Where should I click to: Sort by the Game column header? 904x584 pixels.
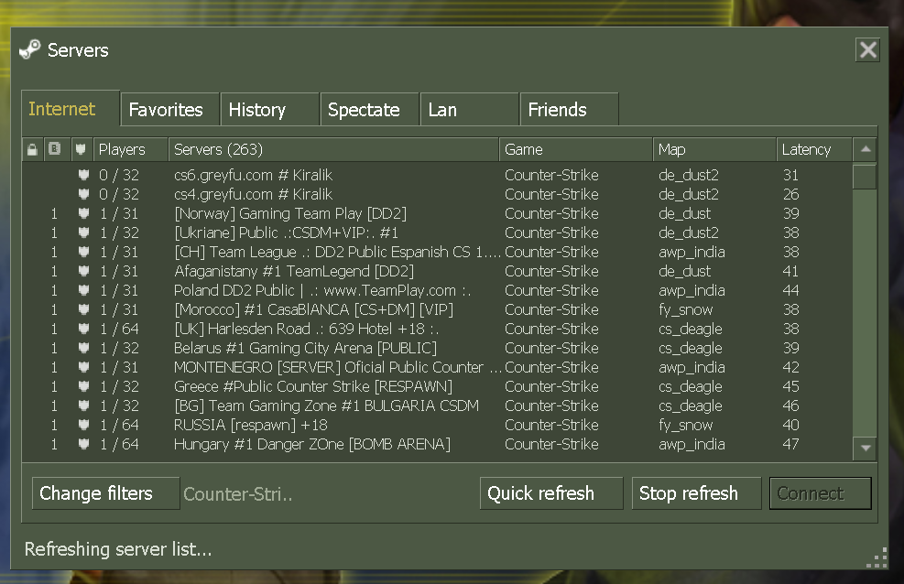pyautogui.click(x=576, y=150)
